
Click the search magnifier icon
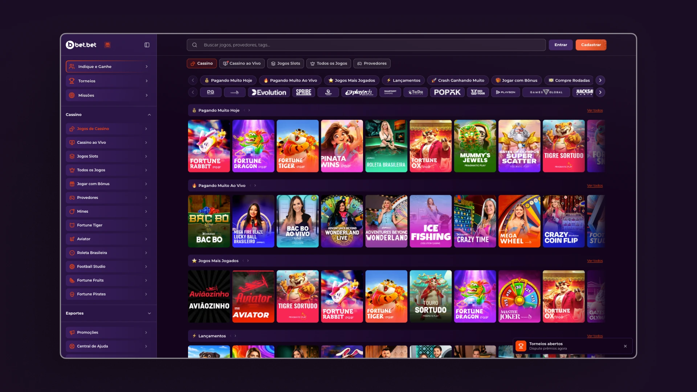[x=195, y=45]
